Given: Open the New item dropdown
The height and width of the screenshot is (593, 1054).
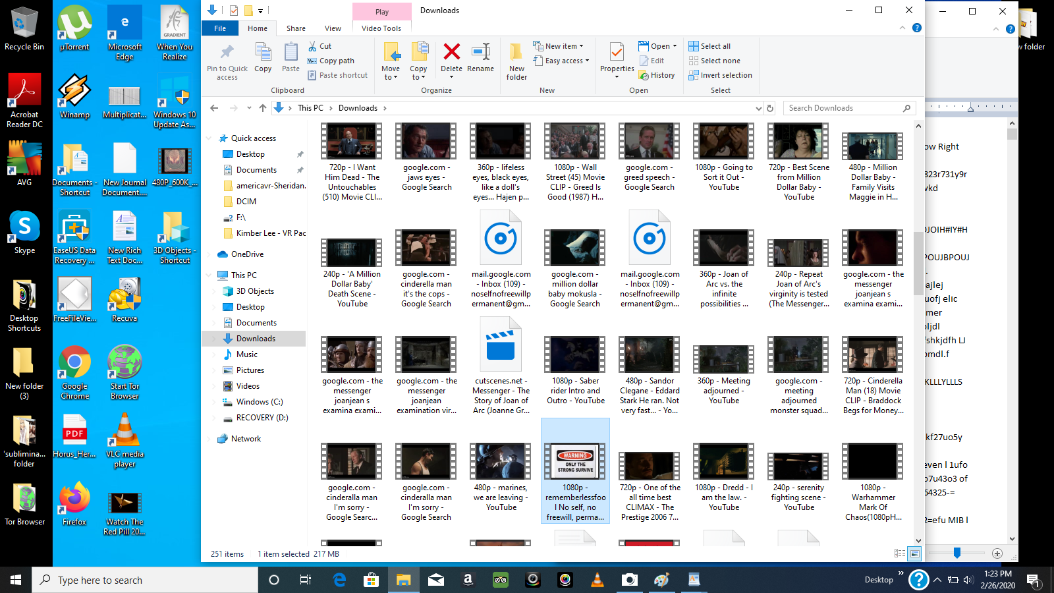Looking at the screenshot, I should pyautogui.click(x=558, y=46).
